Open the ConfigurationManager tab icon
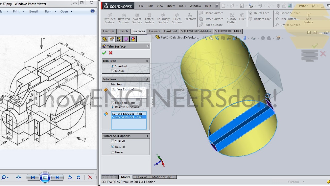 (x=119, y=39)
